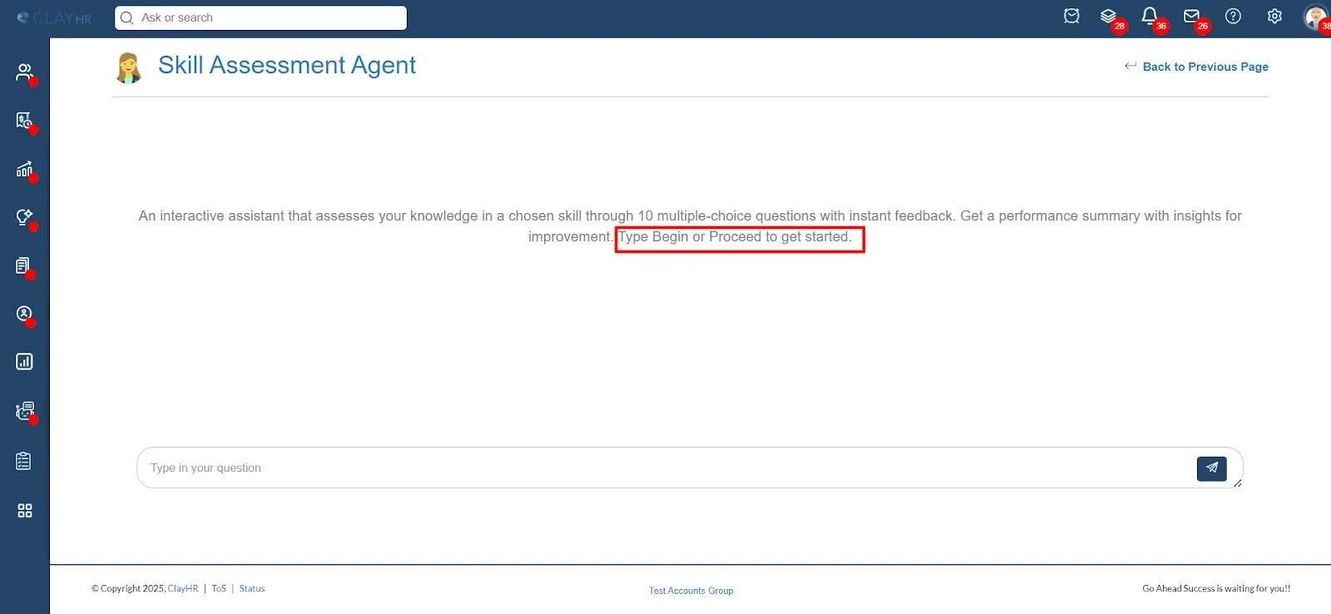Open the documents sidebar icon
Screen dimensions: 1331x614
click(24, 265)
